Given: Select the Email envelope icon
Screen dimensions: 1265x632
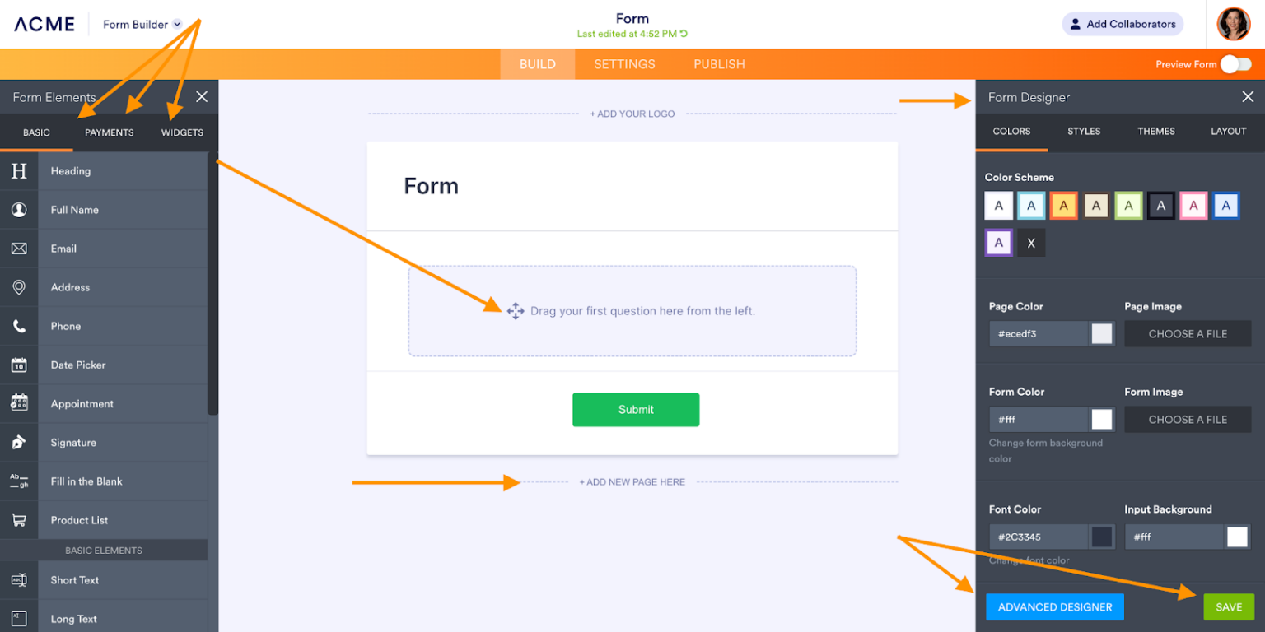Looking at the screenshot, I should point(18,248).
